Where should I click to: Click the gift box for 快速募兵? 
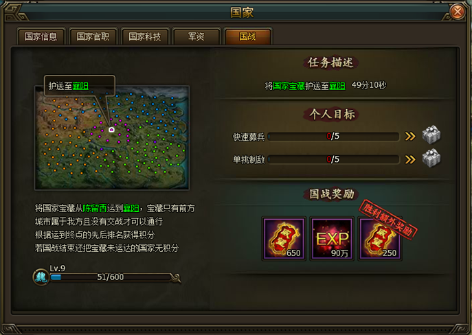(x=431, y=135)
